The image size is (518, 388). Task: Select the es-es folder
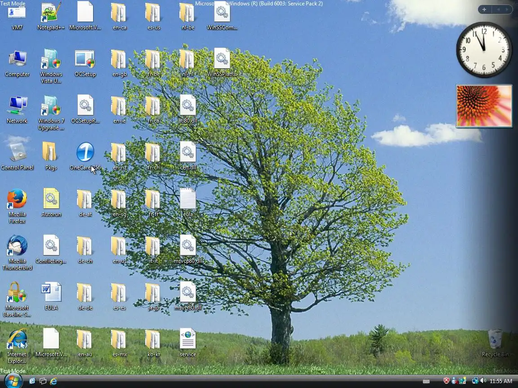119,296
